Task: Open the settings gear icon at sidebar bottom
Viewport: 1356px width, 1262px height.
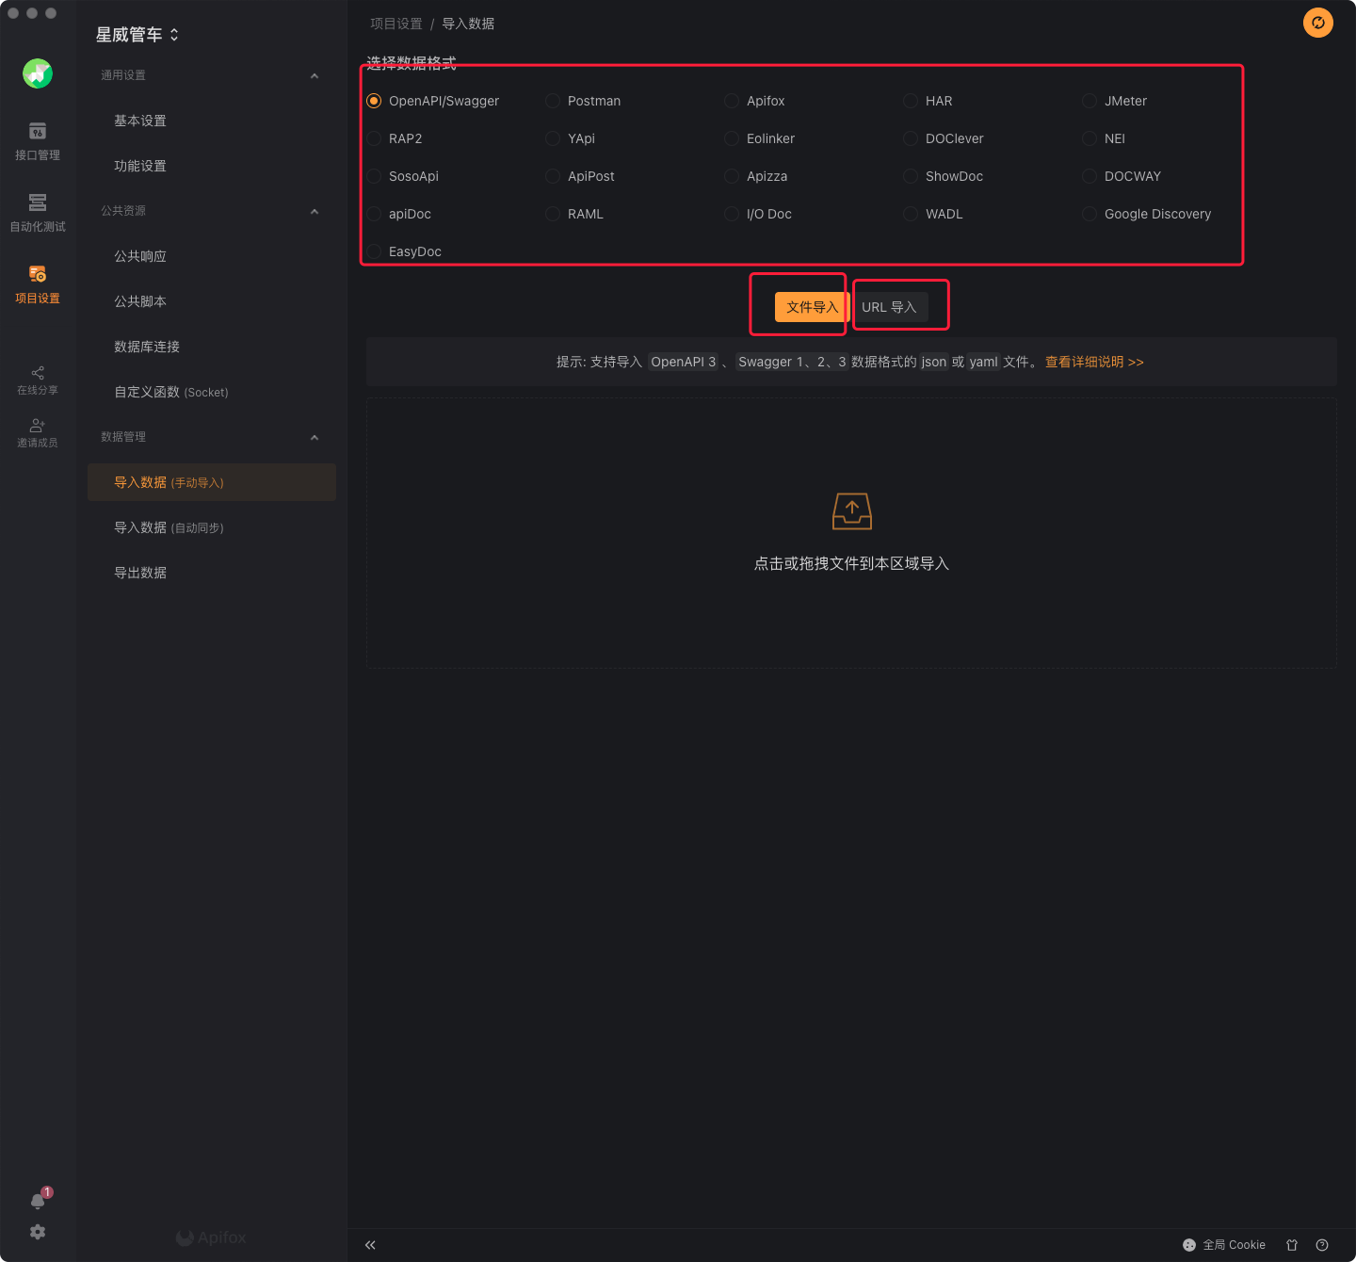Action: point(38,1232)
